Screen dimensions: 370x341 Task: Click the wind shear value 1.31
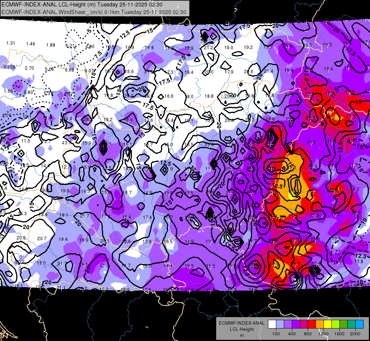tap(11, 43)
